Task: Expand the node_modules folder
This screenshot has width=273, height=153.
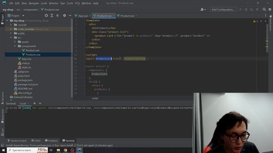Action: (x=11, y=29)
